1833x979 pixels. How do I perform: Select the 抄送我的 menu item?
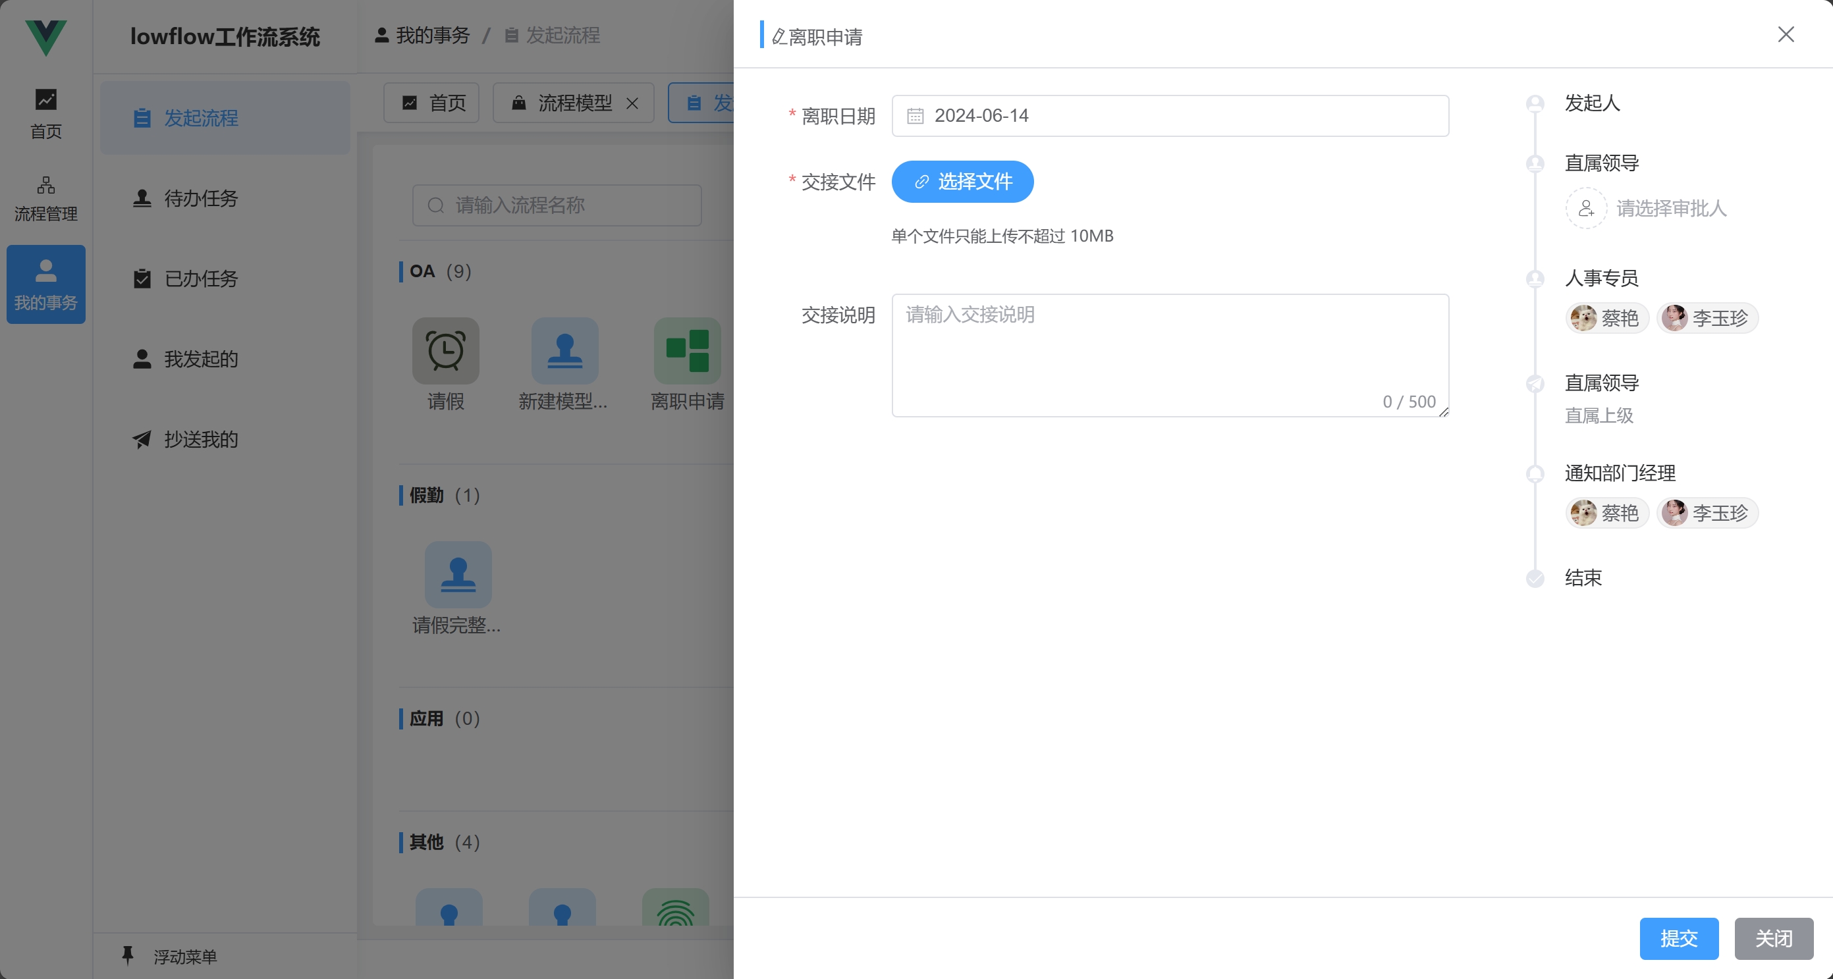point(201,440)
